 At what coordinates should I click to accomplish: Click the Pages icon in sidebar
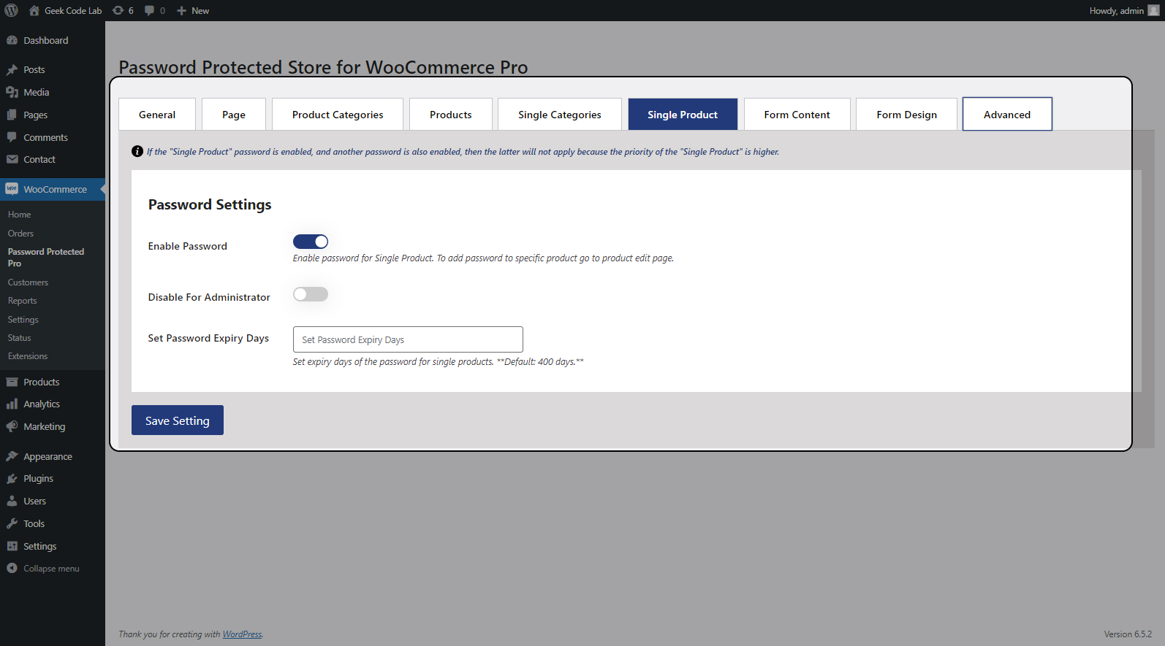click(12, 115)
